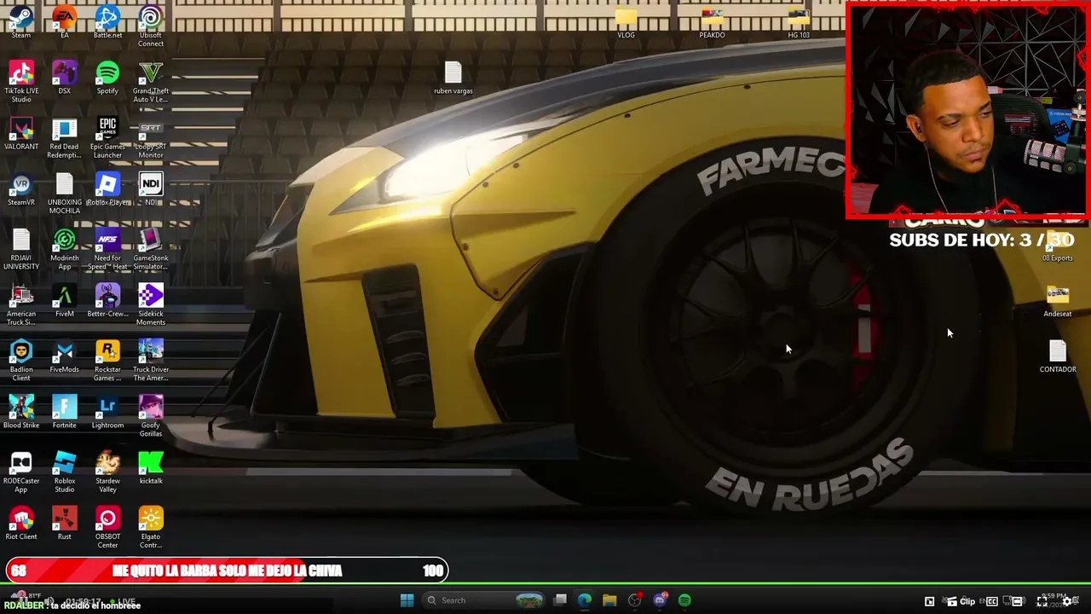This screenshot has height=614, width=1091.
Task: Select the Goofy Gorillas icon
Action: pos(151,417)
